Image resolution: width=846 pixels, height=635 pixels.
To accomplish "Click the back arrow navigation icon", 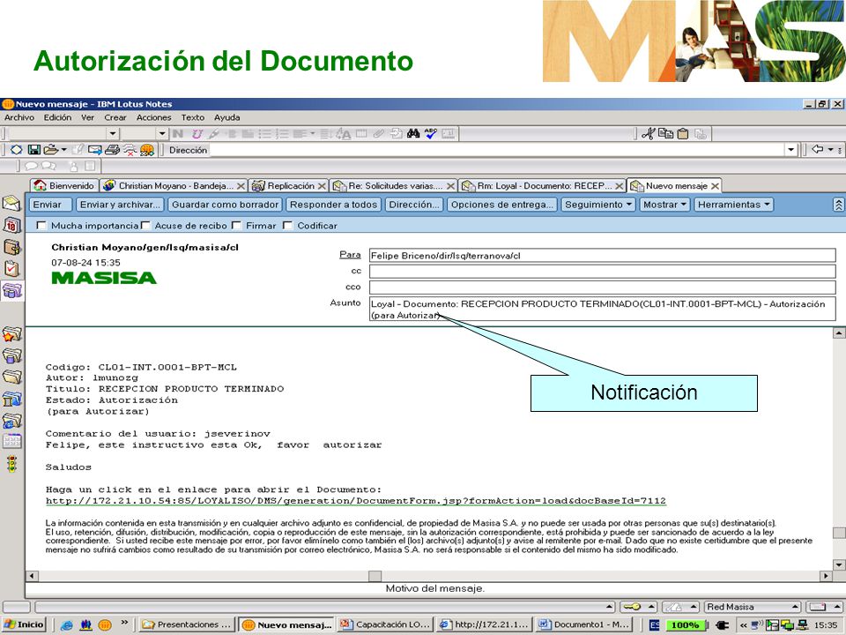I will point(818,149).
